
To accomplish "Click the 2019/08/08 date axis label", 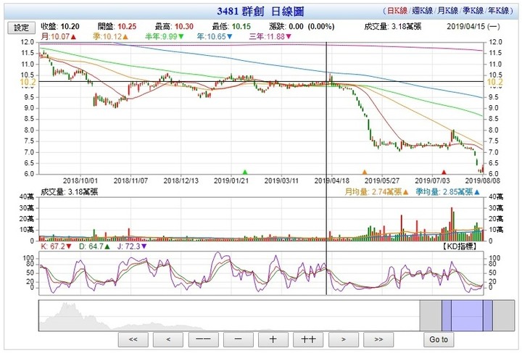I will (x=482, y=180).
